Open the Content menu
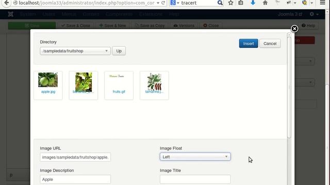The image size is (330, 185). coord(91,14)
